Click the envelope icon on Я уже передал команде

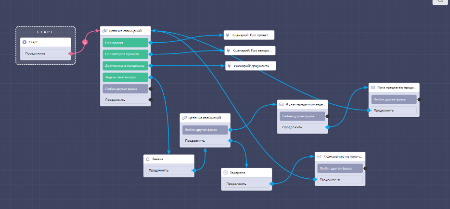click(x=282, y=104)
